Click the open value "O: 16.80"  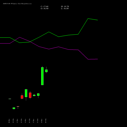pyautogui.click(x=44, y=9)
